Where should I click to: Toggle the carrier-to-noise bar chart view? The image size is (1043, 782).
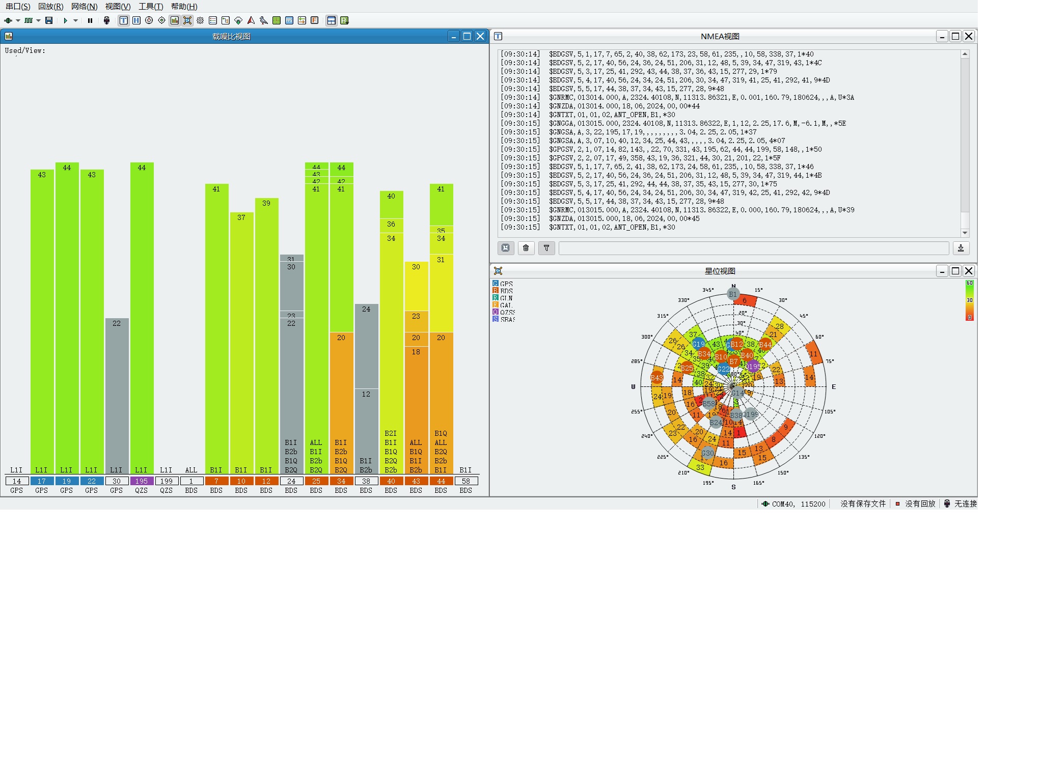(175, 20)
